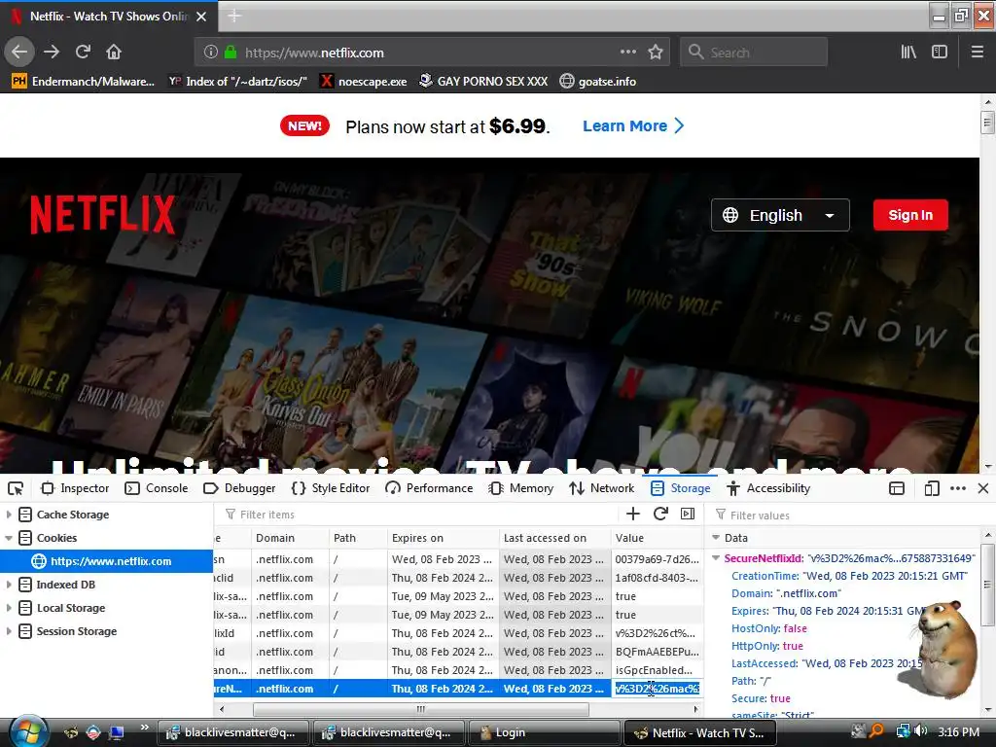Open the Library icon in Firefox toolbar

click(908, 53)
